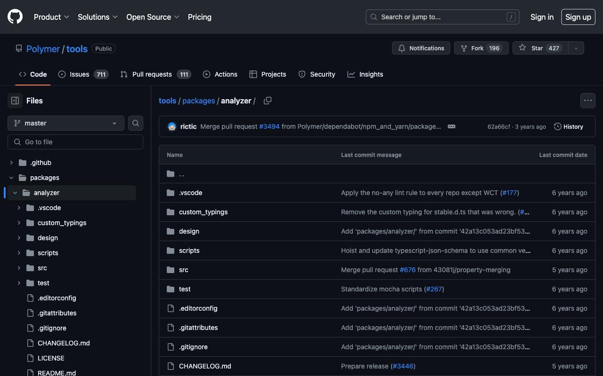Open the Insights tab
Viewport: 603px width, 376px height.
366,74
